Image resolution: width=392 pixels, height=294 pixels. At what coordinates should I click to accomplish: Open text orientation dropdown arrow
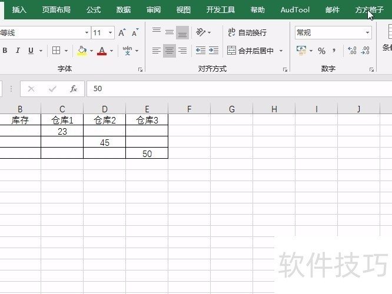pos(210,32)
